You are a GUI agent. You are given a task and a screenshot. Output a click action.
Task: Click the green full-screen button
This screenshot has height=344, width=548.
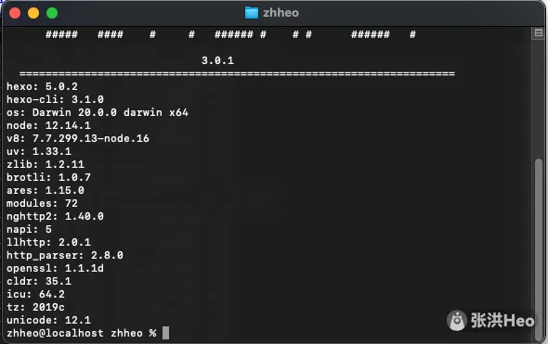(52, 13)
